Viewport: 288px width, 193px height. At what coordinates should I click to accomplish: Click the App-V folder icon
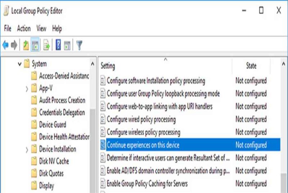click(34, 88)
